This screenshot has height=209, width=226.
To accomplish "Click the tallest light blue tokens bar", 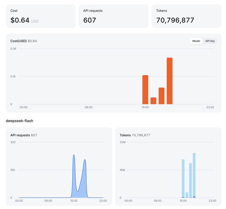I will 194,175.
